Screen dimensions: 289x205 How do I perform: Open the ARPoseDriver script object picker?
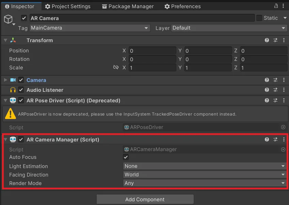(x=283, y=127)
